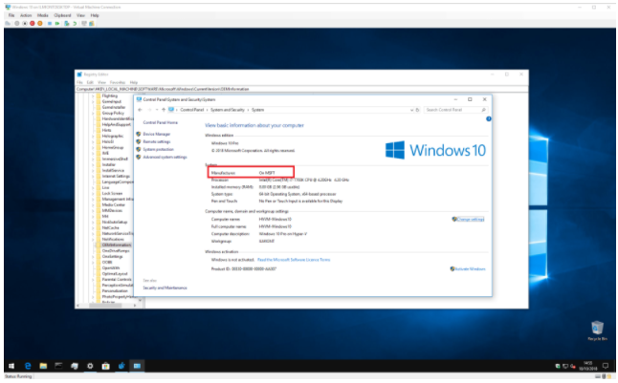Open the VM Connection Clipboard menu
Image resolution: width=618 pixels, height=383 pixels.
click(x=62, y=15)
